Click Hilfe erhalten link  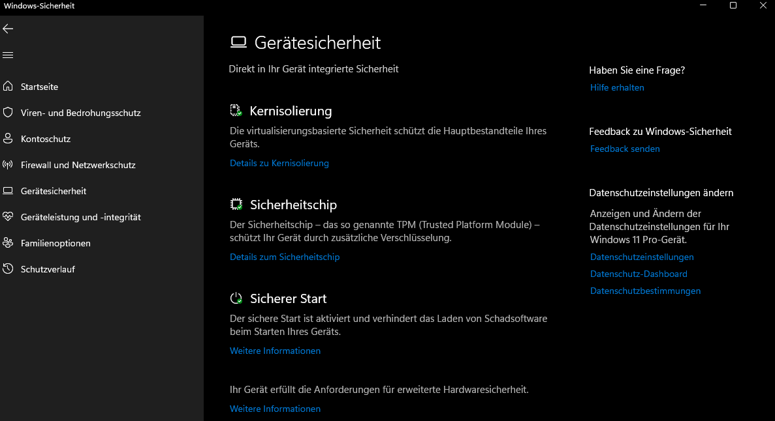(x=617, y=88)
